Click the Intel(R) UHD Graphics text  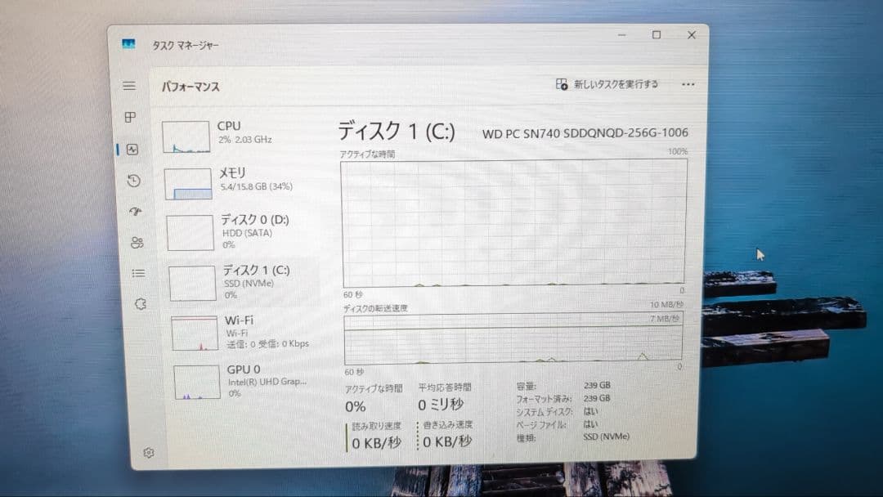click(x=267, y=382)
